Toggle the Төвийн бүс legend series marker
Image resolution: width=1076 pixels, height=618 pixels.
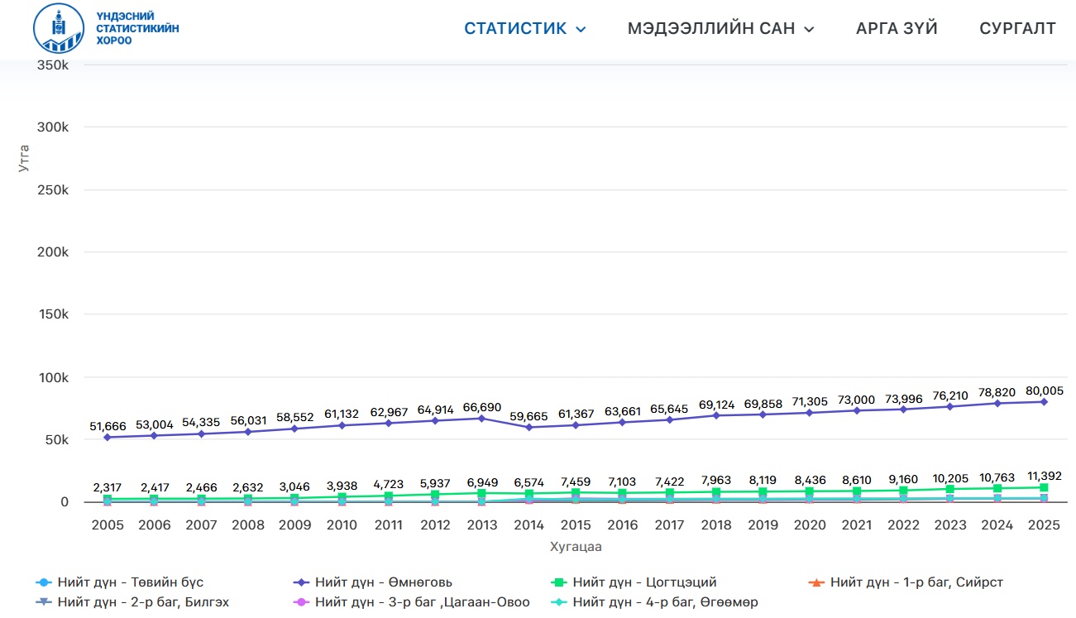(x=45, y=582)
